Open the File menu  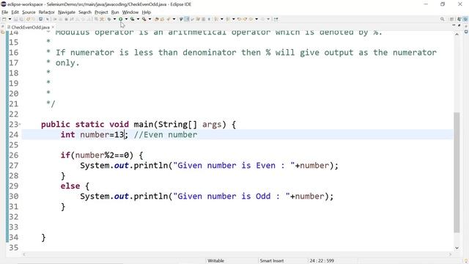5,12
